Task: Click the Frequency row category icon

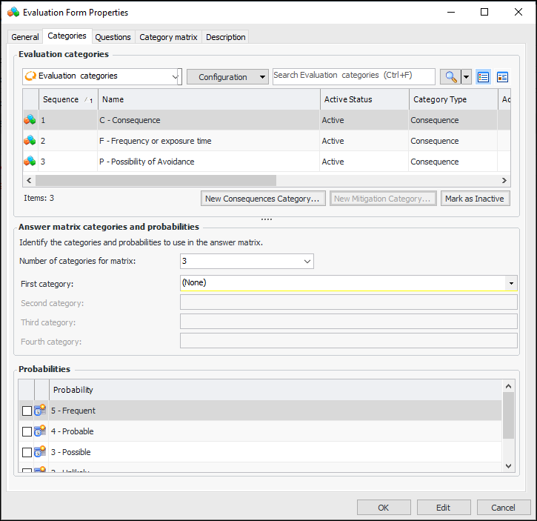Action: [x=30, y=141]
